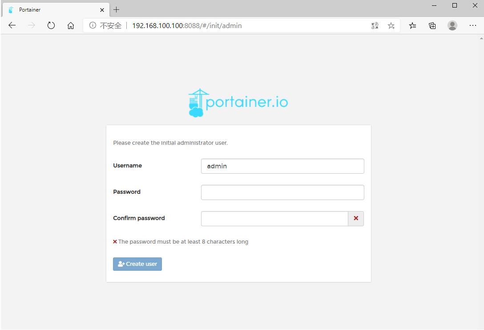
Task: Click the red X beside Confirm password
Action: [356, 219]
